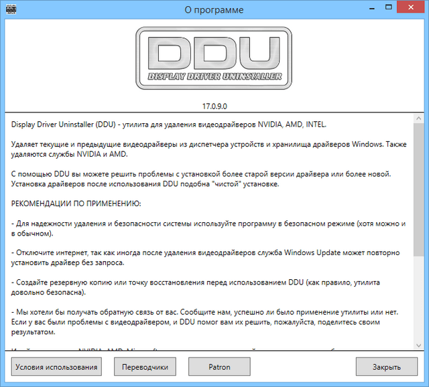Open the Условия использования terms button
Image resolution: width=429 pixels, height=387 pixels.
tap(56, 366)
